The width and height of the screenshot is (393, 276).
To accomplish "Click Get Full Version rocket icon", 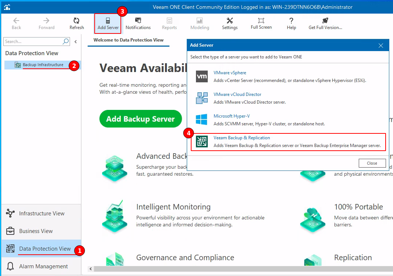I will (x=325, y=20).
